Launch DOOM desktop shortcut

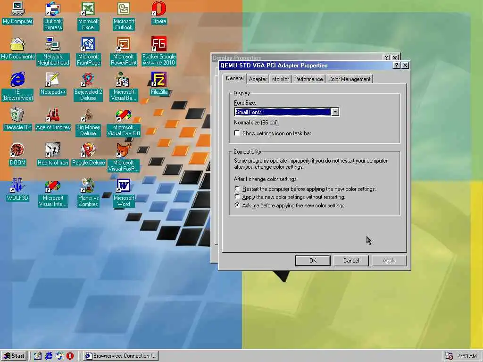tap(17, 154)
